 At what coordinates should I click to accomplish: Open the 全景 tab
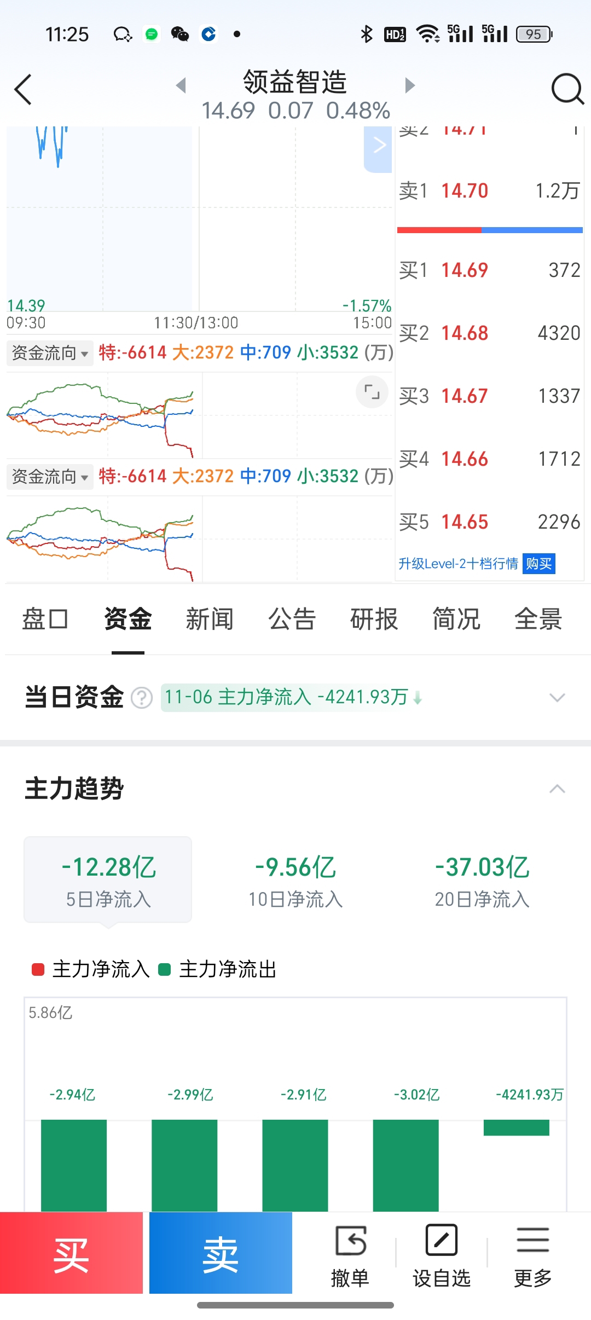coord(538,620)
